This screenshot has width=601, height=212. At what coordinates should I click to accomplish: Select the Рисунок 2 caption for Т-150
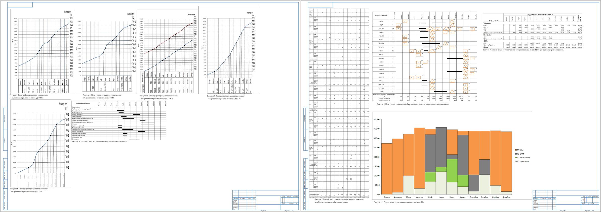[102, 96]
